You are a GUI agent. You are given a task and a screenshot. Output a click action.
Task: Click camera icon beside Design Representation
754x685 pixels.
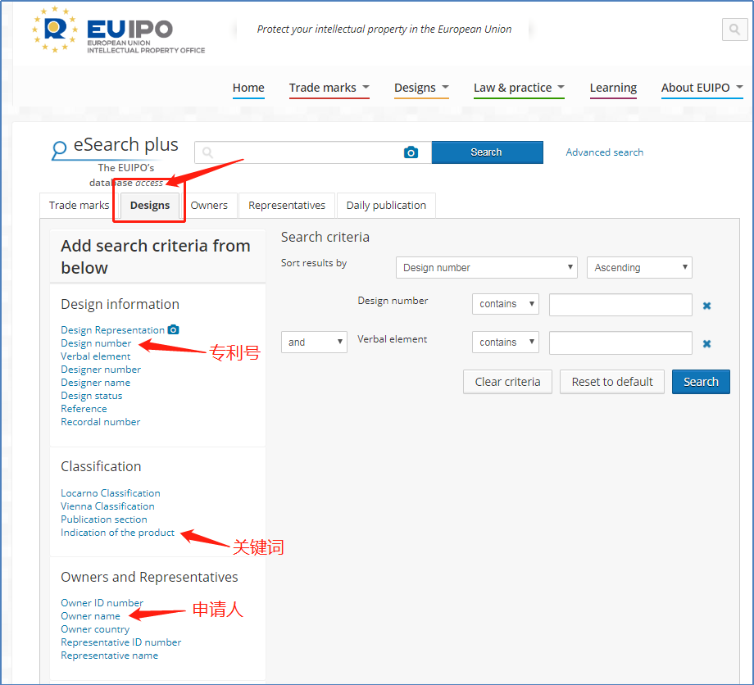tap(173, 329)
